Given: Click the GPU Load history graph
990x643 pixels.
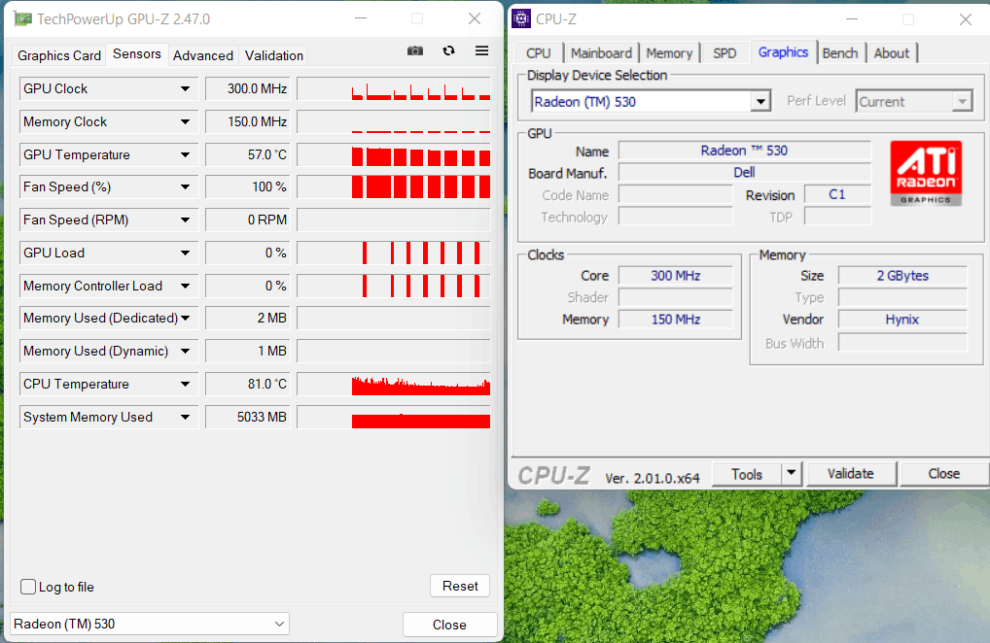Looking at the screenshot, I should [x=394, y=253].
